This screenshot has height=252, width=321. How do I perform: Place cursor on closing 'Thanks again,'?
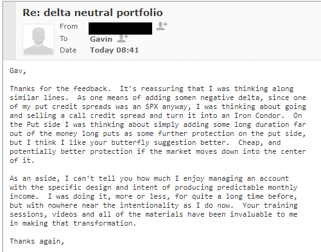tap(37, 241)
